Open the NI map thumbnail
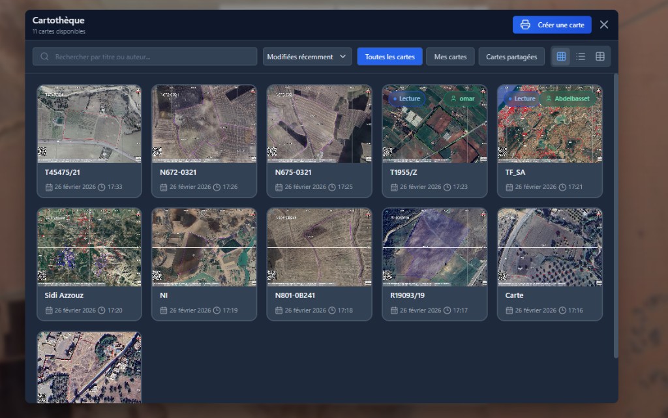The height and width of the screenshot is (418, 668). [204, 247]
